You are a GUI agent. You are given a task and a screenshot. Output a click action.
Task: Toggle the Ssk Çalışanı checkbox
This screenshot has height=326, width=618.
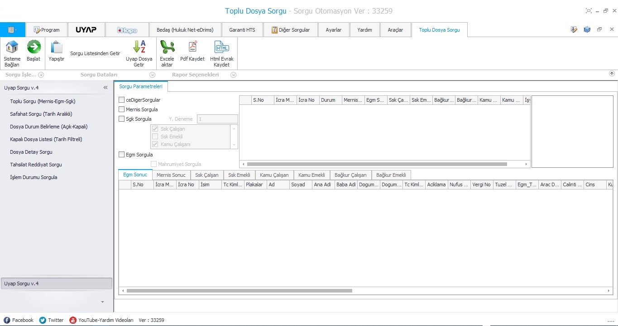[x=155, y=129]
